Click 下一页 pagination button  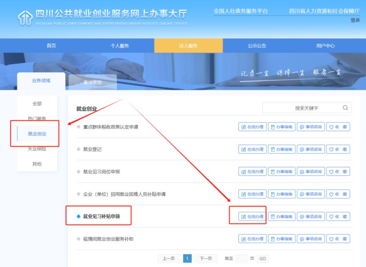click(205, 259)
